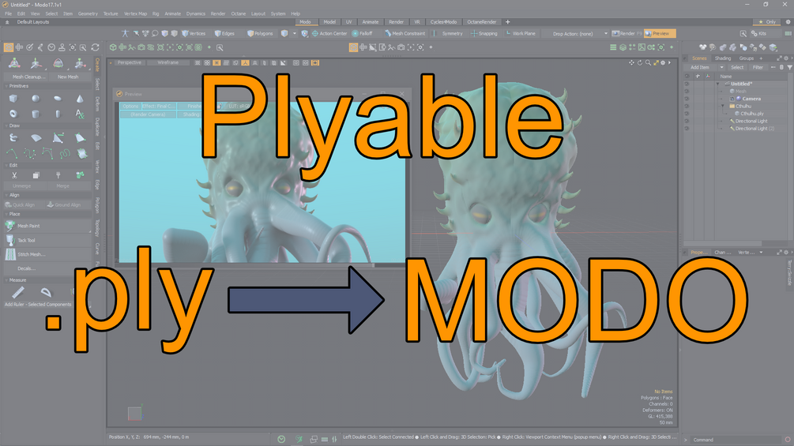This screenshot has height=446, width=794.
Task: Select the Sphere primitive tool
Action: 36,99
